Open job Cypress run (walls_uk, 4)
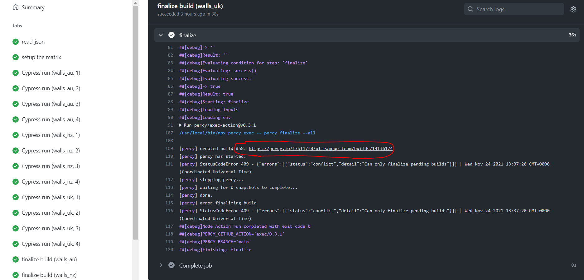 51,244
